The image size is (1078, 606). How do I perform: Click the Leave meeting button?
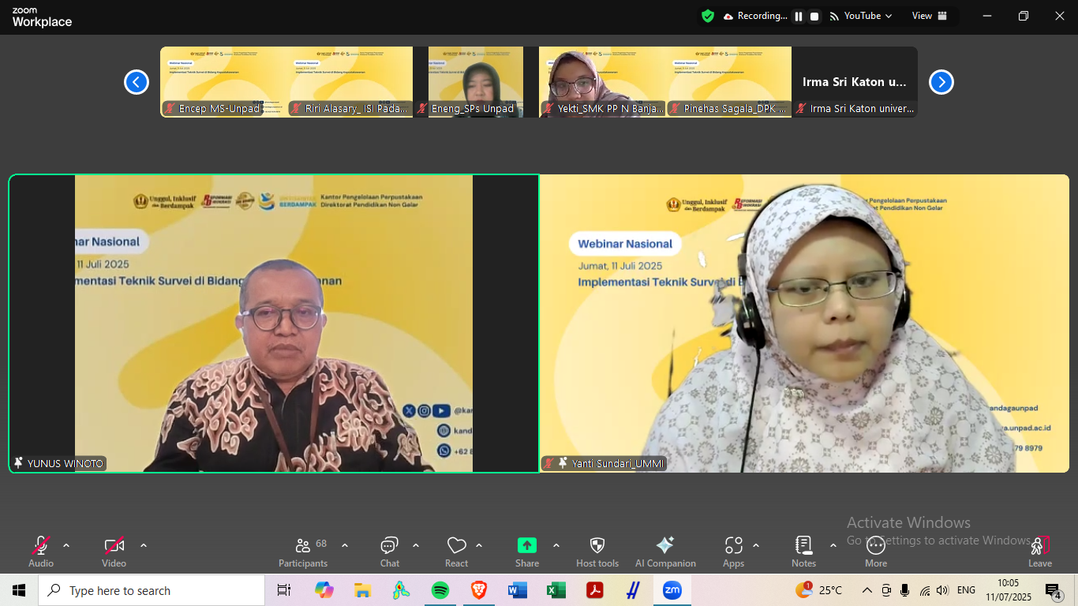tap(1040, 551)
